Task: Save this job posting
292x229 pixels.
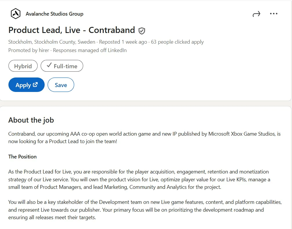Action: (x=61, y=85)
